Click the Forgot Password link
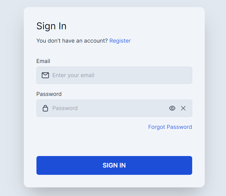The image size is (226, 196). pyautogui.click(x=170, y=127)
